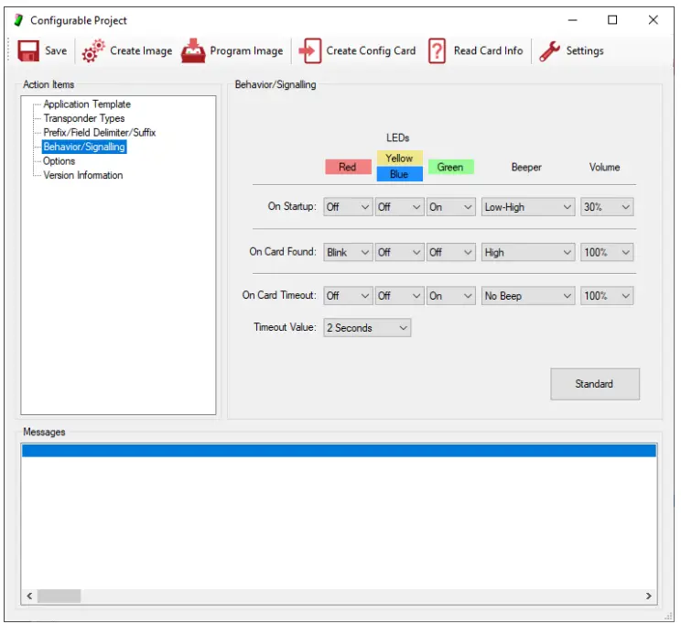This screenshot has height=635, width=681.
Task: Open On Card Found Red LED dropdown
Action: 348,252
